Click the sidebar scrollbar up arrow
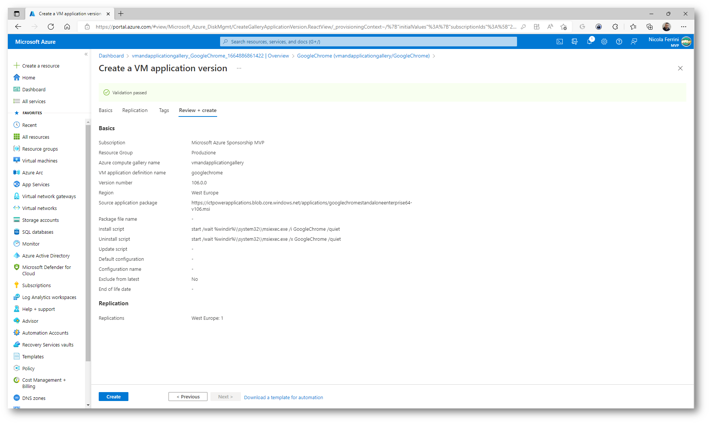This screenshot has height=424, width=710. pos(88,122)
